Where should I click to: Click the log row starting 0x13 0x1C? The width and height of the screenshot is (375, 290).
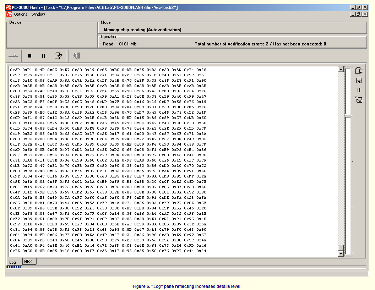coord(108,81)
